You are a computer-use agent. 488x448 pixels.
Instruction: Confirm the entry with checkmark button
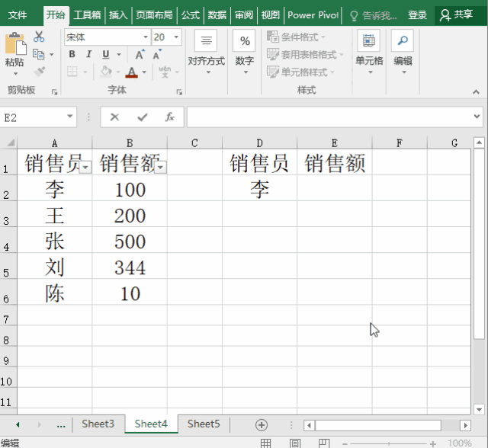[143, 117]
